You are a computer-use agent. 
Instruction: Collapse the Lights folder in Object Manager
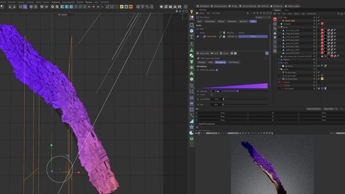279,69
